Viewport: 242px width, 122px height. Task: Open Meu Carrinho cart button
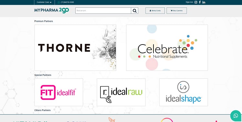[176, 11]
